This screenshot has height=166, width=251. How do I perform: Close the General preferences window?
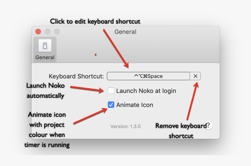click(38, 31)
